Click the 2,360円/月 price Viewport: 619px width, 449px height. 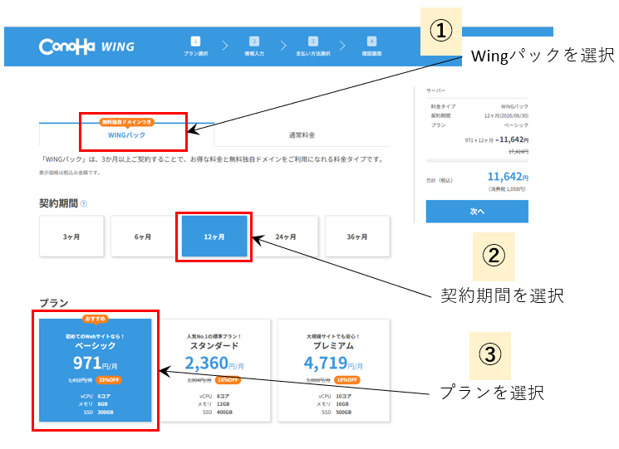click(214, 363)
